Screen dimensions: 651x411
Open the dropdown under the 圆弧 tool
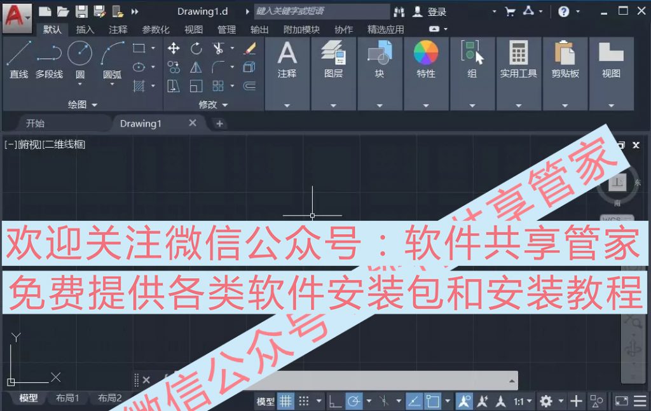pos(112,85)
